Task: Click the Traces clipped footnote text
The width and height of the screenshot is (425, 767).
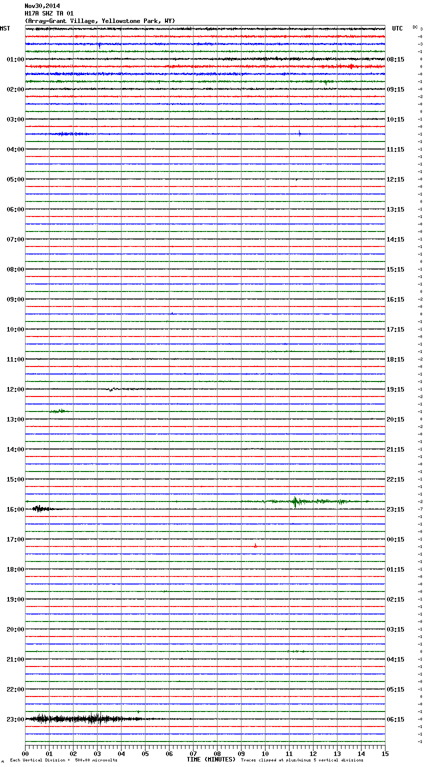Action: click(x=302, y=760)
